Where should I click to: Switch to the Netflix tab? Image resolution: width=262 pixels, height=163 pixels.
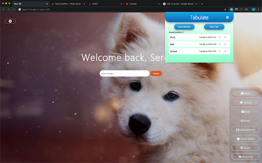pos(105,4)
